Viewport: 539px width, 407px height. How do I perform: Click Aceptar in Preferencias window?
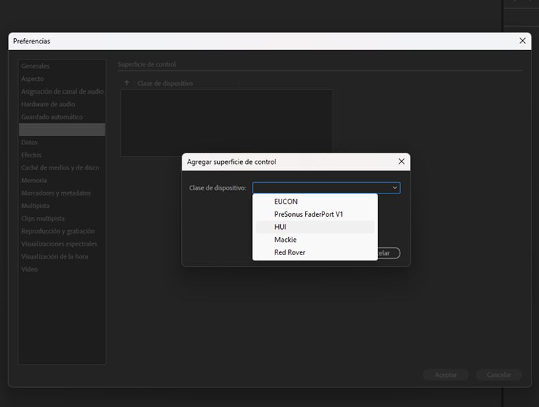tap(446, 375)
